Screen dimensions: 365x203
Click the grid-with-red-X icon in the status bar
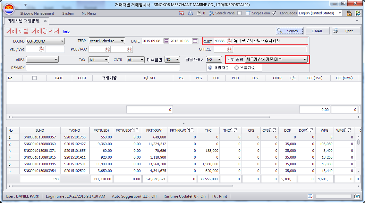click(310, 196)
